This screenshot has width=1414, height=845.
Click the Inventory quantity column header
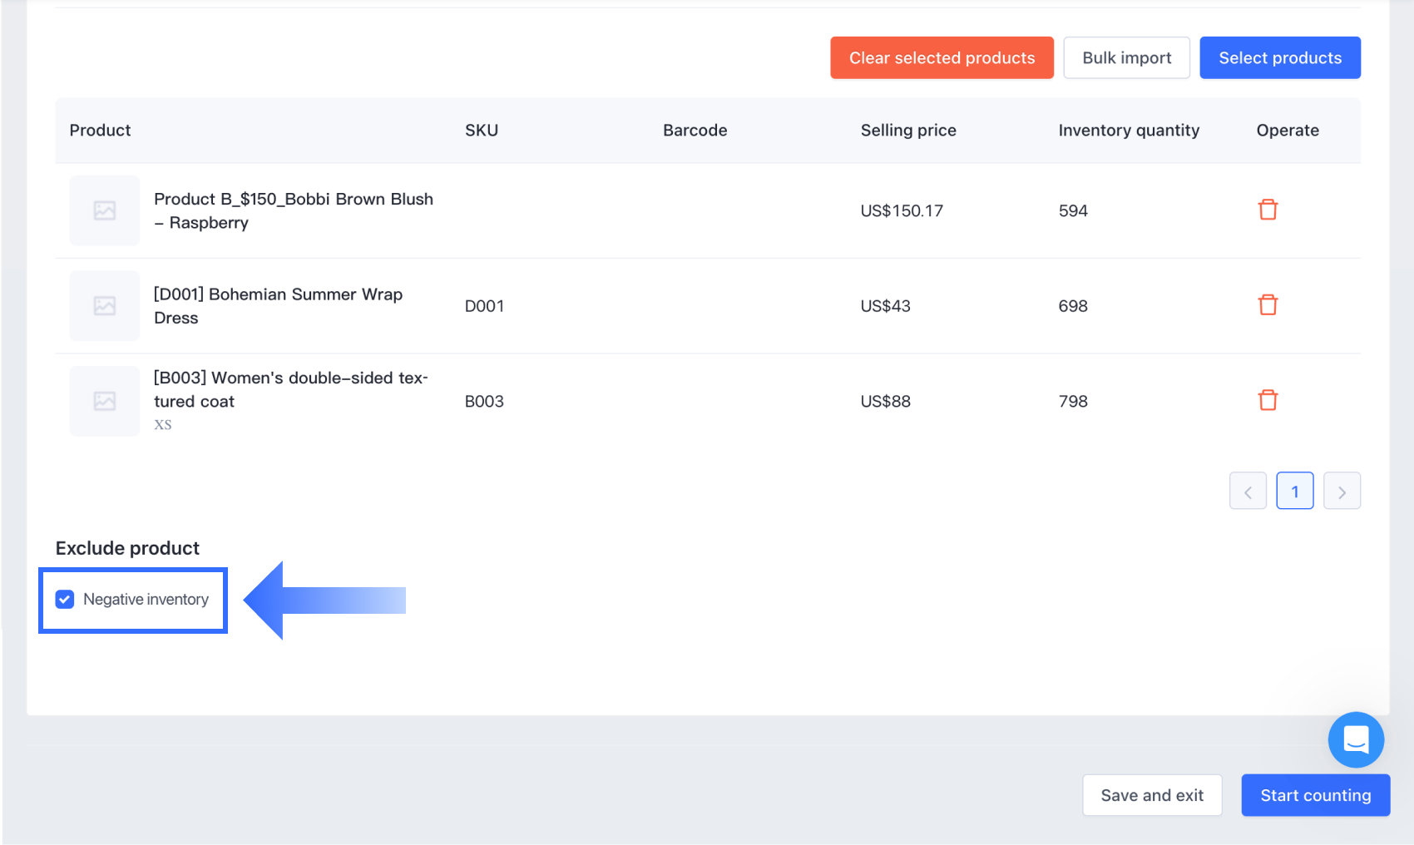[1129, 131]
